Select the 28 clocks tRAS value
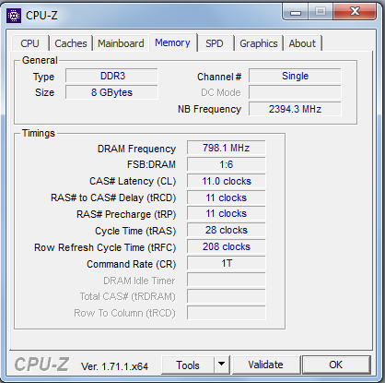Viewport: 385px width, 383px height. coord(227,231)
